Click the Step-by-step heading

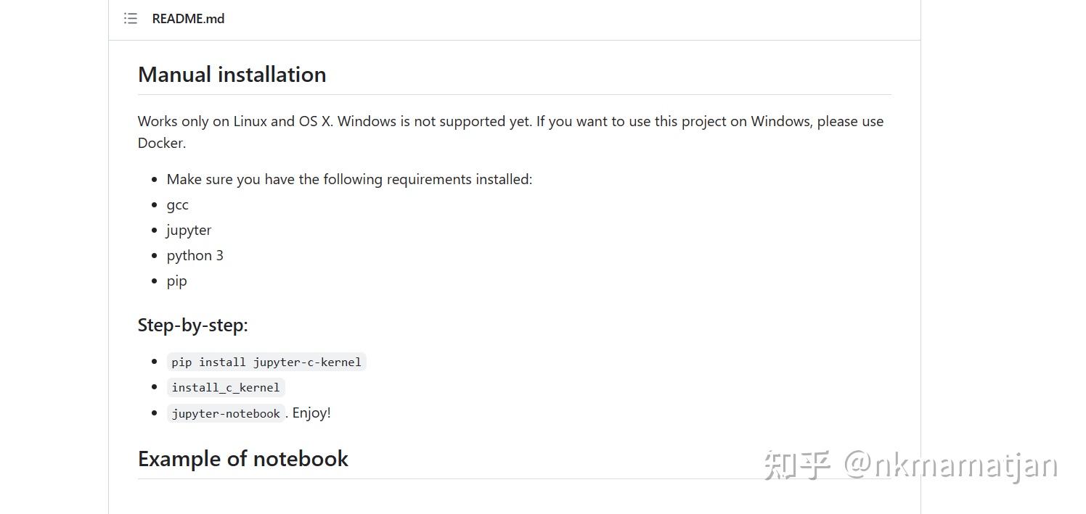[192, 325]
